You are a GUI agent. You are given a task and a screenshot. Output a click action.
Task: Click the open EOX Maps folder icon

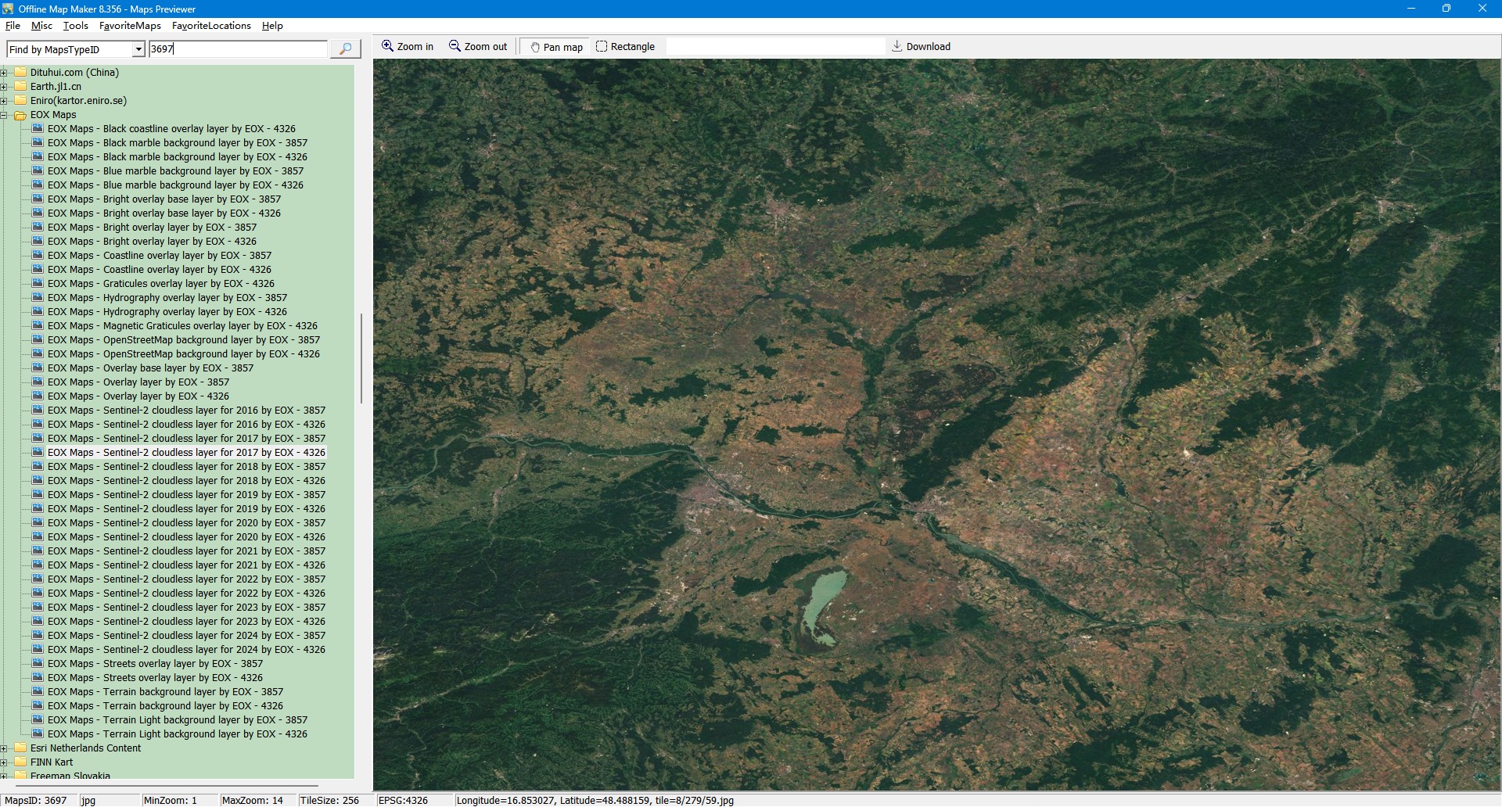tap(20, 115)
